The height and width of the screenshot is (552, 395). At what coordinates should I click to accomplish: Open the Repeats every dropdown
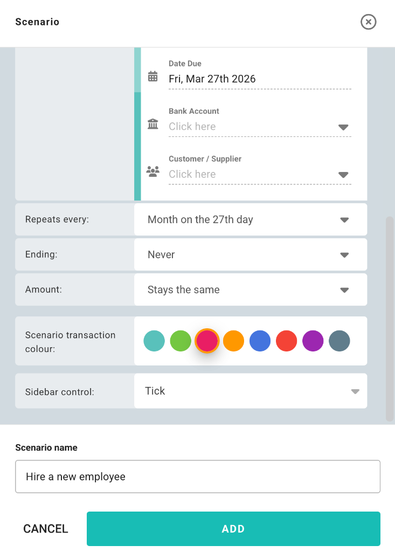[250, 219]
